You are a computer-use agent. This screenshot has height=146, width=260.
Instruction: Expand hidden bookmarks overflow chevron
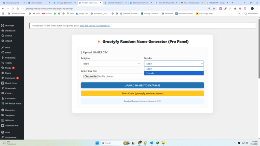click(x=239, y=14)
